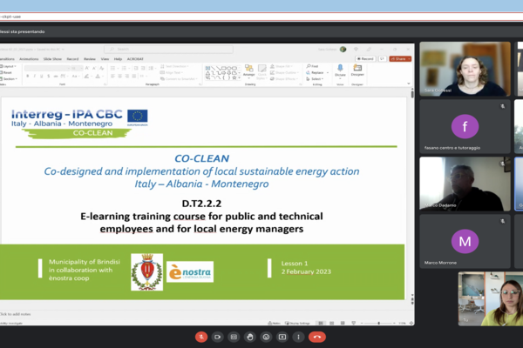Click Find in the Editing group

[312, 66]
